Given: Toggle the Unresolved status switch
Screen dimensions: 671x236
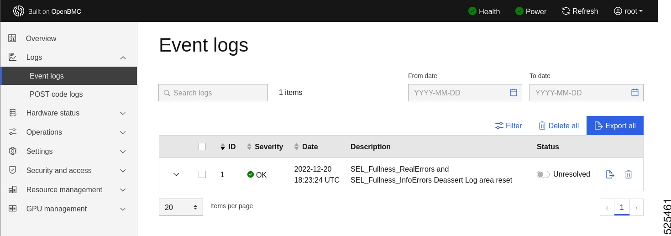Looking at the screenshot, I should click(543, 174).
